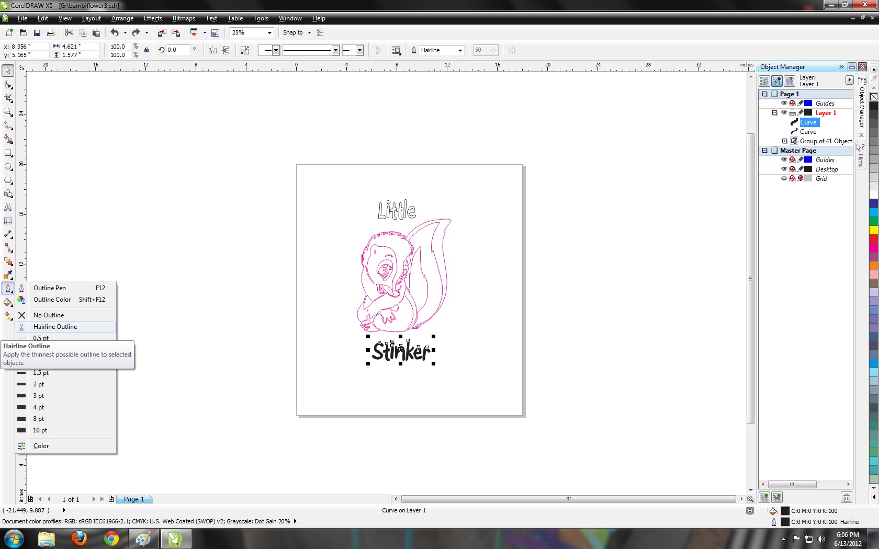879x549 pixels.
Task: Click the Undo arrow icon
Action: 114,32
